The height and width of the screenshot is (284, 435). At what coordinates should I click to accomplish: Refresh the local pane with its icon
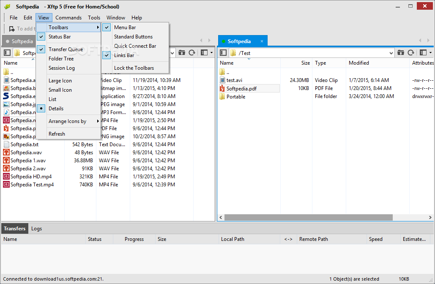192,53
